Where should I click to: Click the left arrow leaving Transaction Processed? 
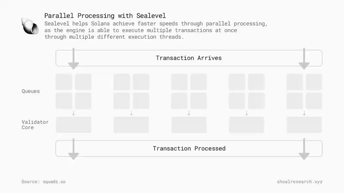click(x=74, y=149)
